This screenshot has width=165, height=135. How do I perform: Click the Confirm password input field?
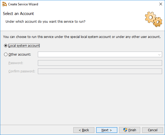[100, 71]
